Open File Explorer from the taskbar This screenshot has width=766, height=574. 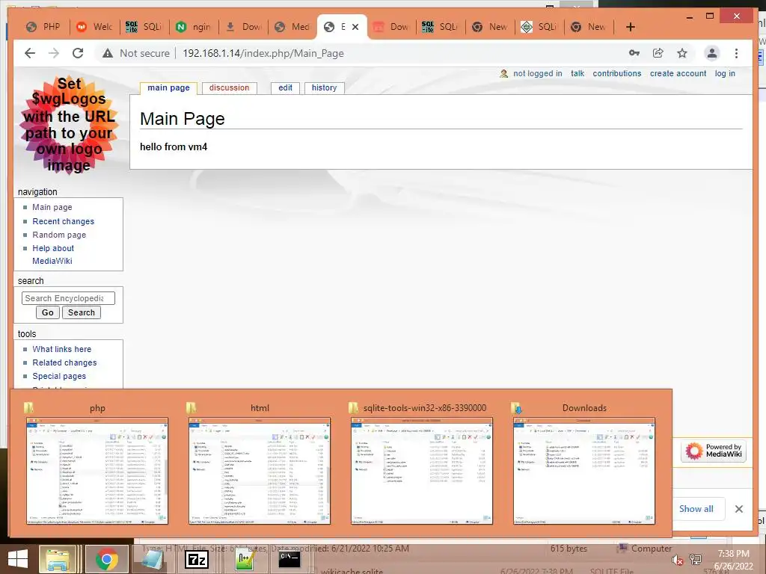(x=58, y=559)
